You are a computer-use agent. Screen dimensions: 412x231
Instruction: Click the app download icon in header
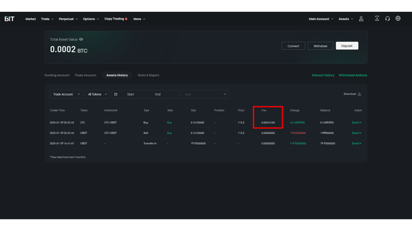[377, 18]
